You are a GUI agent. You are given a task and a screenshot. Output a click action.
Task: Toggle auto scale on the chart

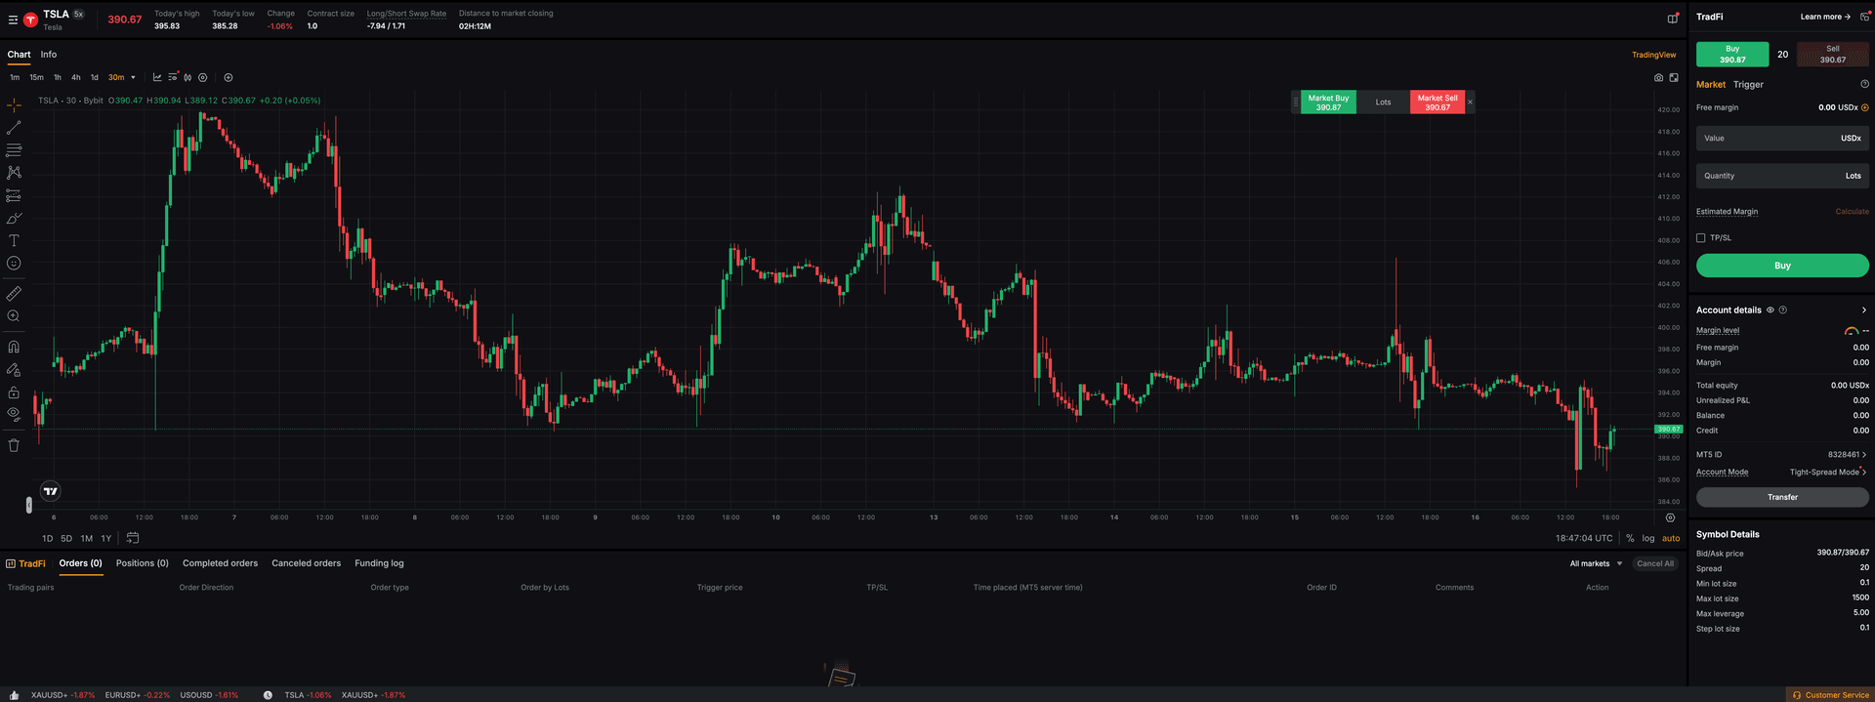pos(1671,538)
